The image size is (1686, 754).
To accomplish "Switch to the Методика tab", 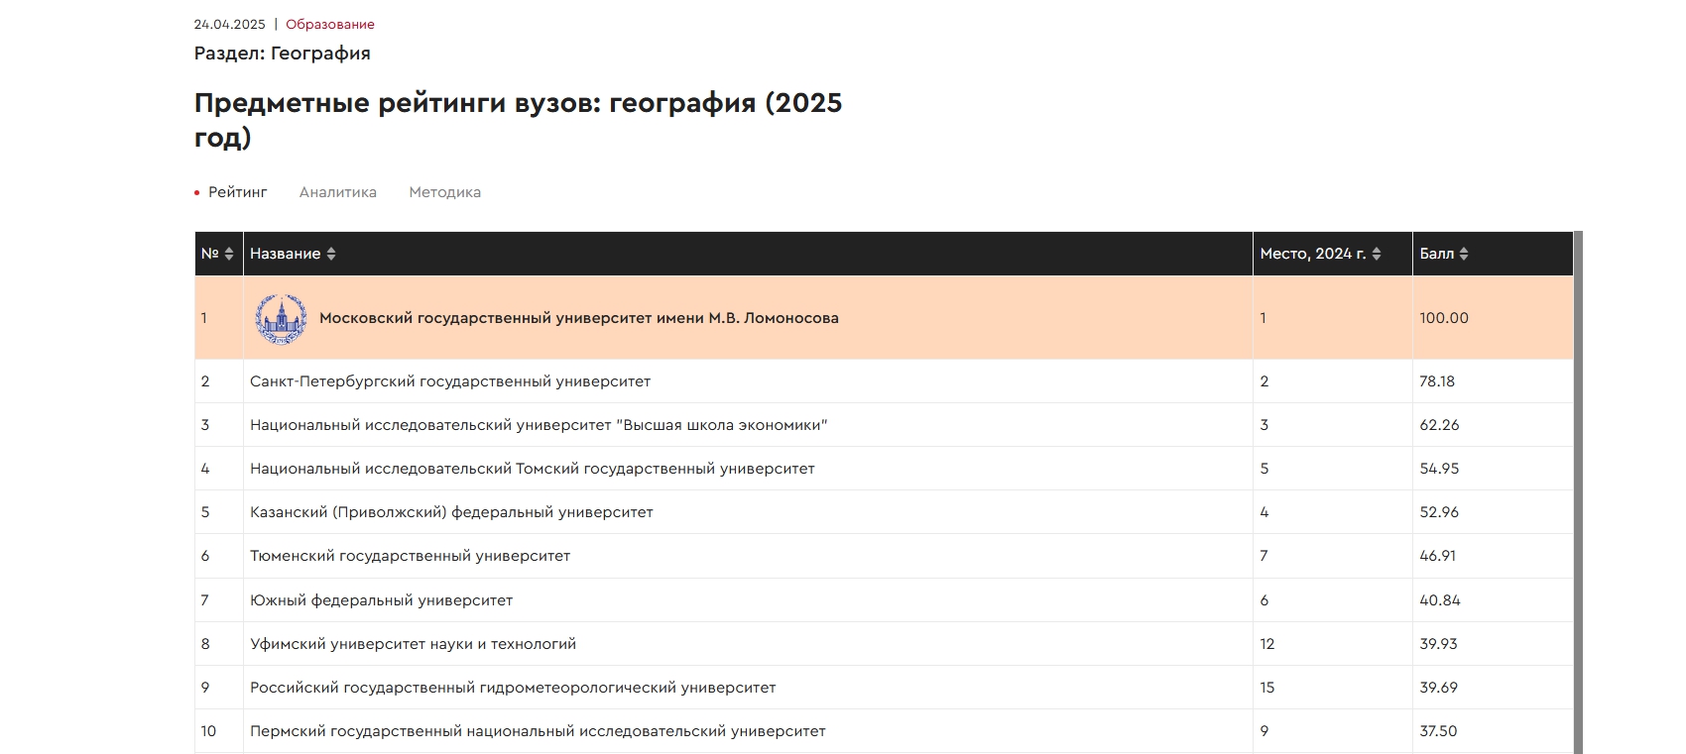I will pos(445,192).
